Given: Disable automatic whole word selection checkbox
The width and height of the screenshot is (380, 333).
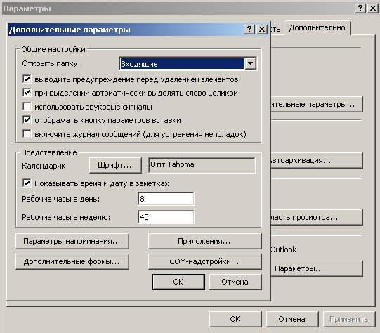Looking at the screenshot, I should [x=27, y=93].
